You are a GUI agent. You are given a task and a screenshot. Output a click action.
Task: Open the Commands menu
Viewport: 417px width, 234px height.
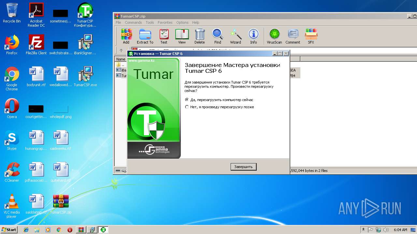click(x=133, y=22)
